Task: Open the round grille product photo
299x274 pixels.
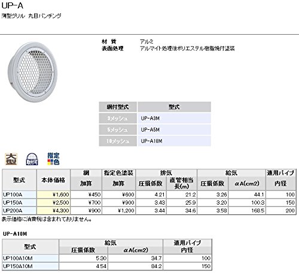Action: point(32,72)
